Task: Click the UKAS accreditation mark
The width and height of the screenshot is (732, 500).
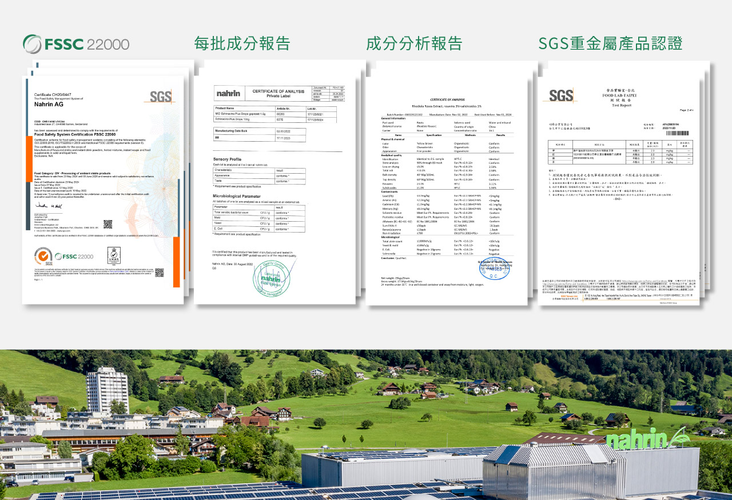Action: click(x=114, y=255)
